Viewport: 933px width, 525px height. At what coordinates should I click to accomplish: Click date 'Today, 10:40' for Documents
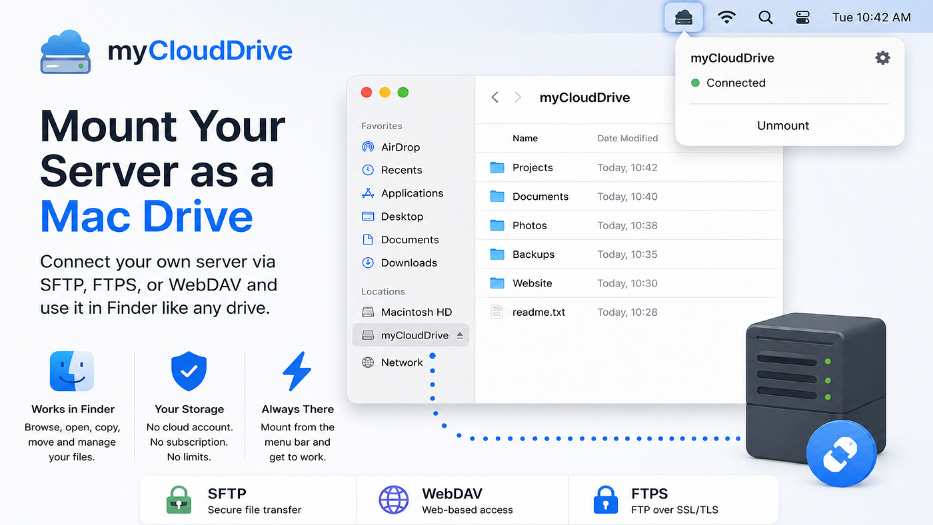(x=628, y=197)
